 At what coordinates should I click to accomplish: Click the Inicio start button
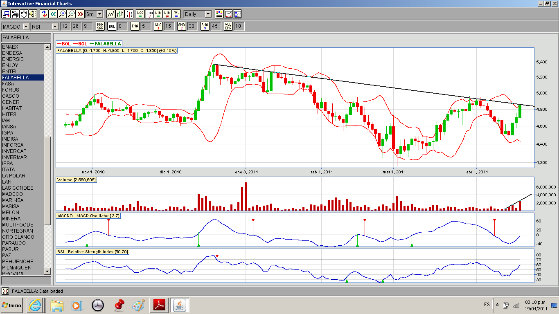click(x=12, y=305)
